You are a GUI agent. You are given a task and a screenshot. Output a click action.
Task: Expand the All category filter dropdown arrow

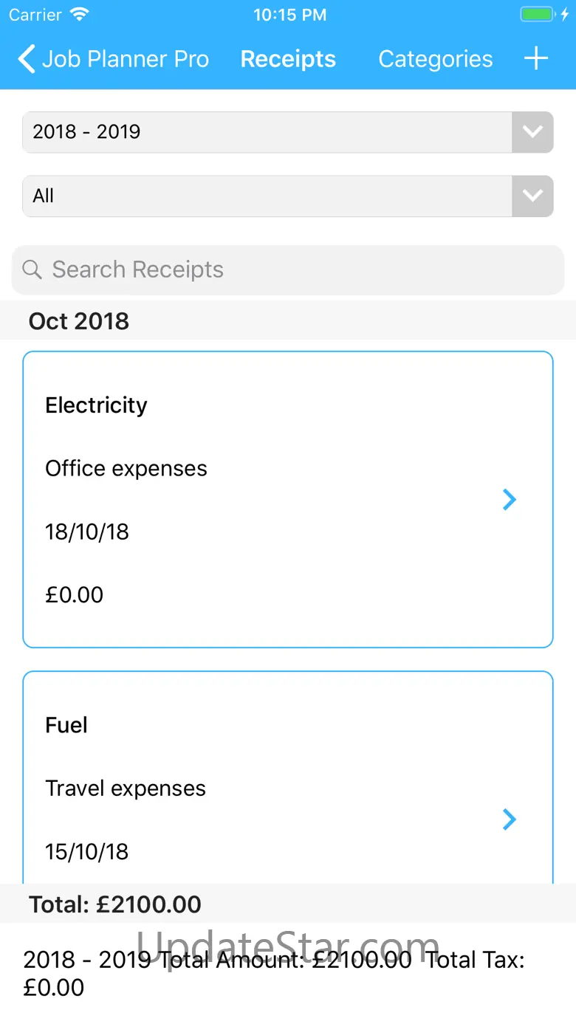point(532,196)
